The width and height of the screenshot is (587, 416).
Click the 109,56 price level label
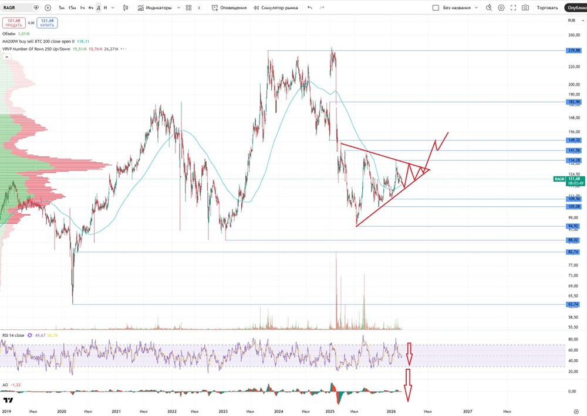point(573,199)
